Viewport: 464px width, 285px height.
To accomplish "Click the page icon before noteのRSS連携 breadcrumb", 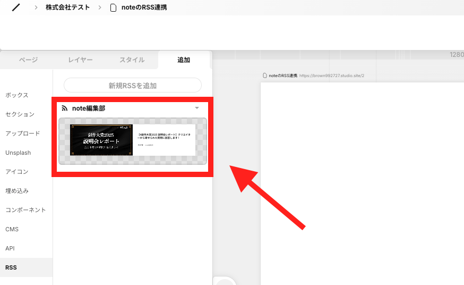I will point(113,7).
